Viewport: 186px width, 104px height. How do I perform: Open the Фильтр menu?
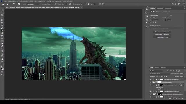point(49,1)
